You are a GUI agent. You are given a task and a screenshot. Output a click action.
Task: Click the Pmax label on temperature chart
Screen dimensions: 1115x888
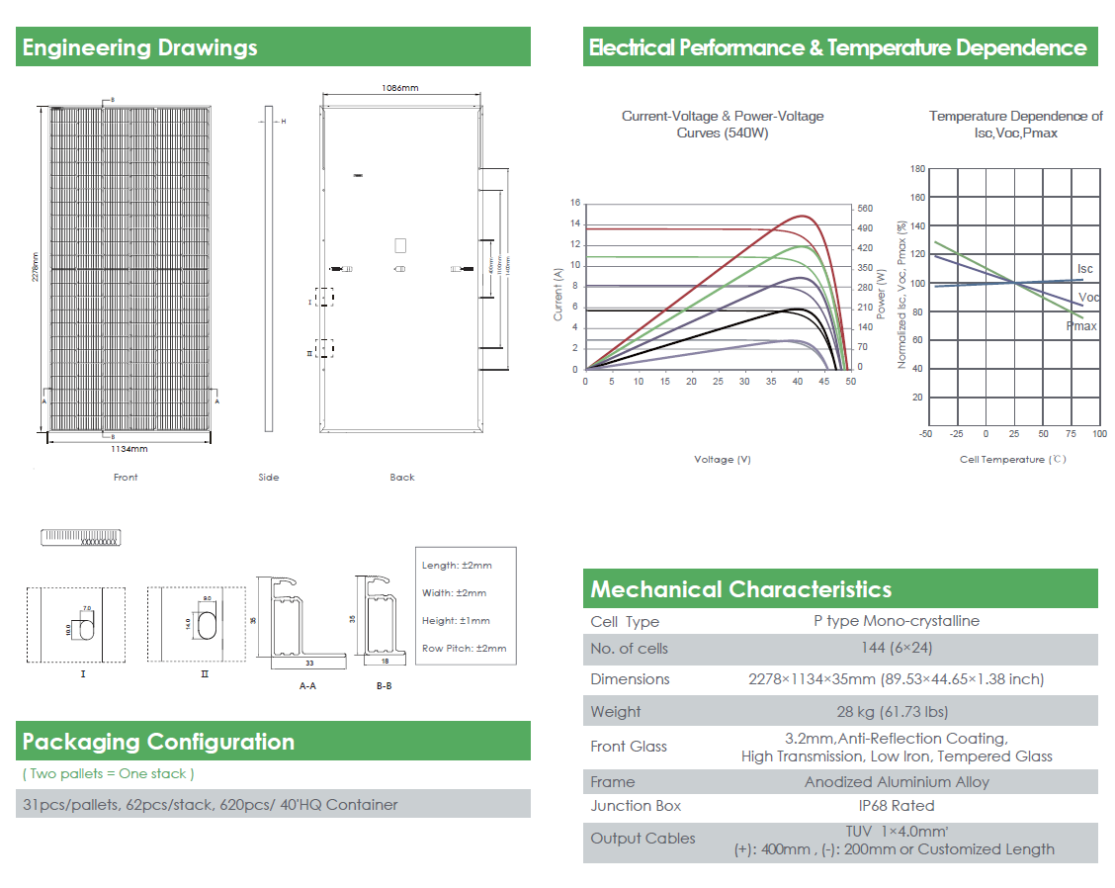(x=1080, y=326)
